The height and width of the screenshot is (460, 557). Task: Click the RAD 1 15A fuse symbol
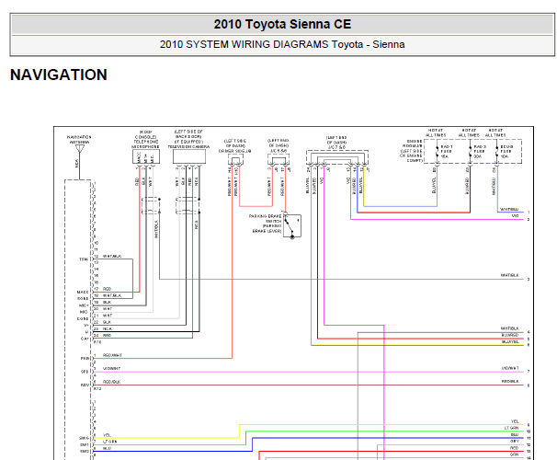tap(437, 152)
